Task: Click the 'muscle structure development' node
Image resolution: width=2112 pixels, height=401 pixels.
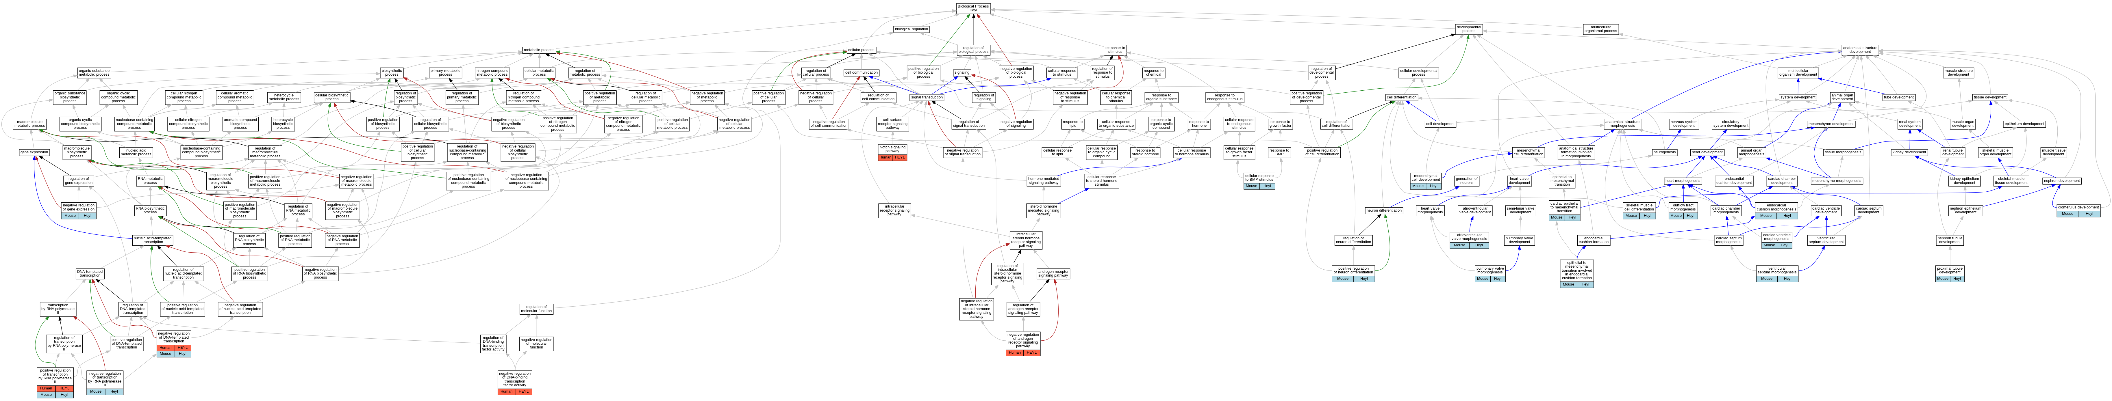Action: [1958, 73]
